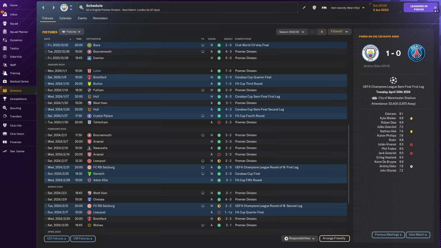The image size is (441, 248).
Task: Click the TV icon on the Boca fixture row
Action: 203,45
